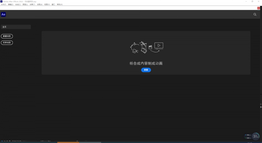262x143 pixels.
Task: Open the 动画(A) menu
Action: (x=40, y=5)
